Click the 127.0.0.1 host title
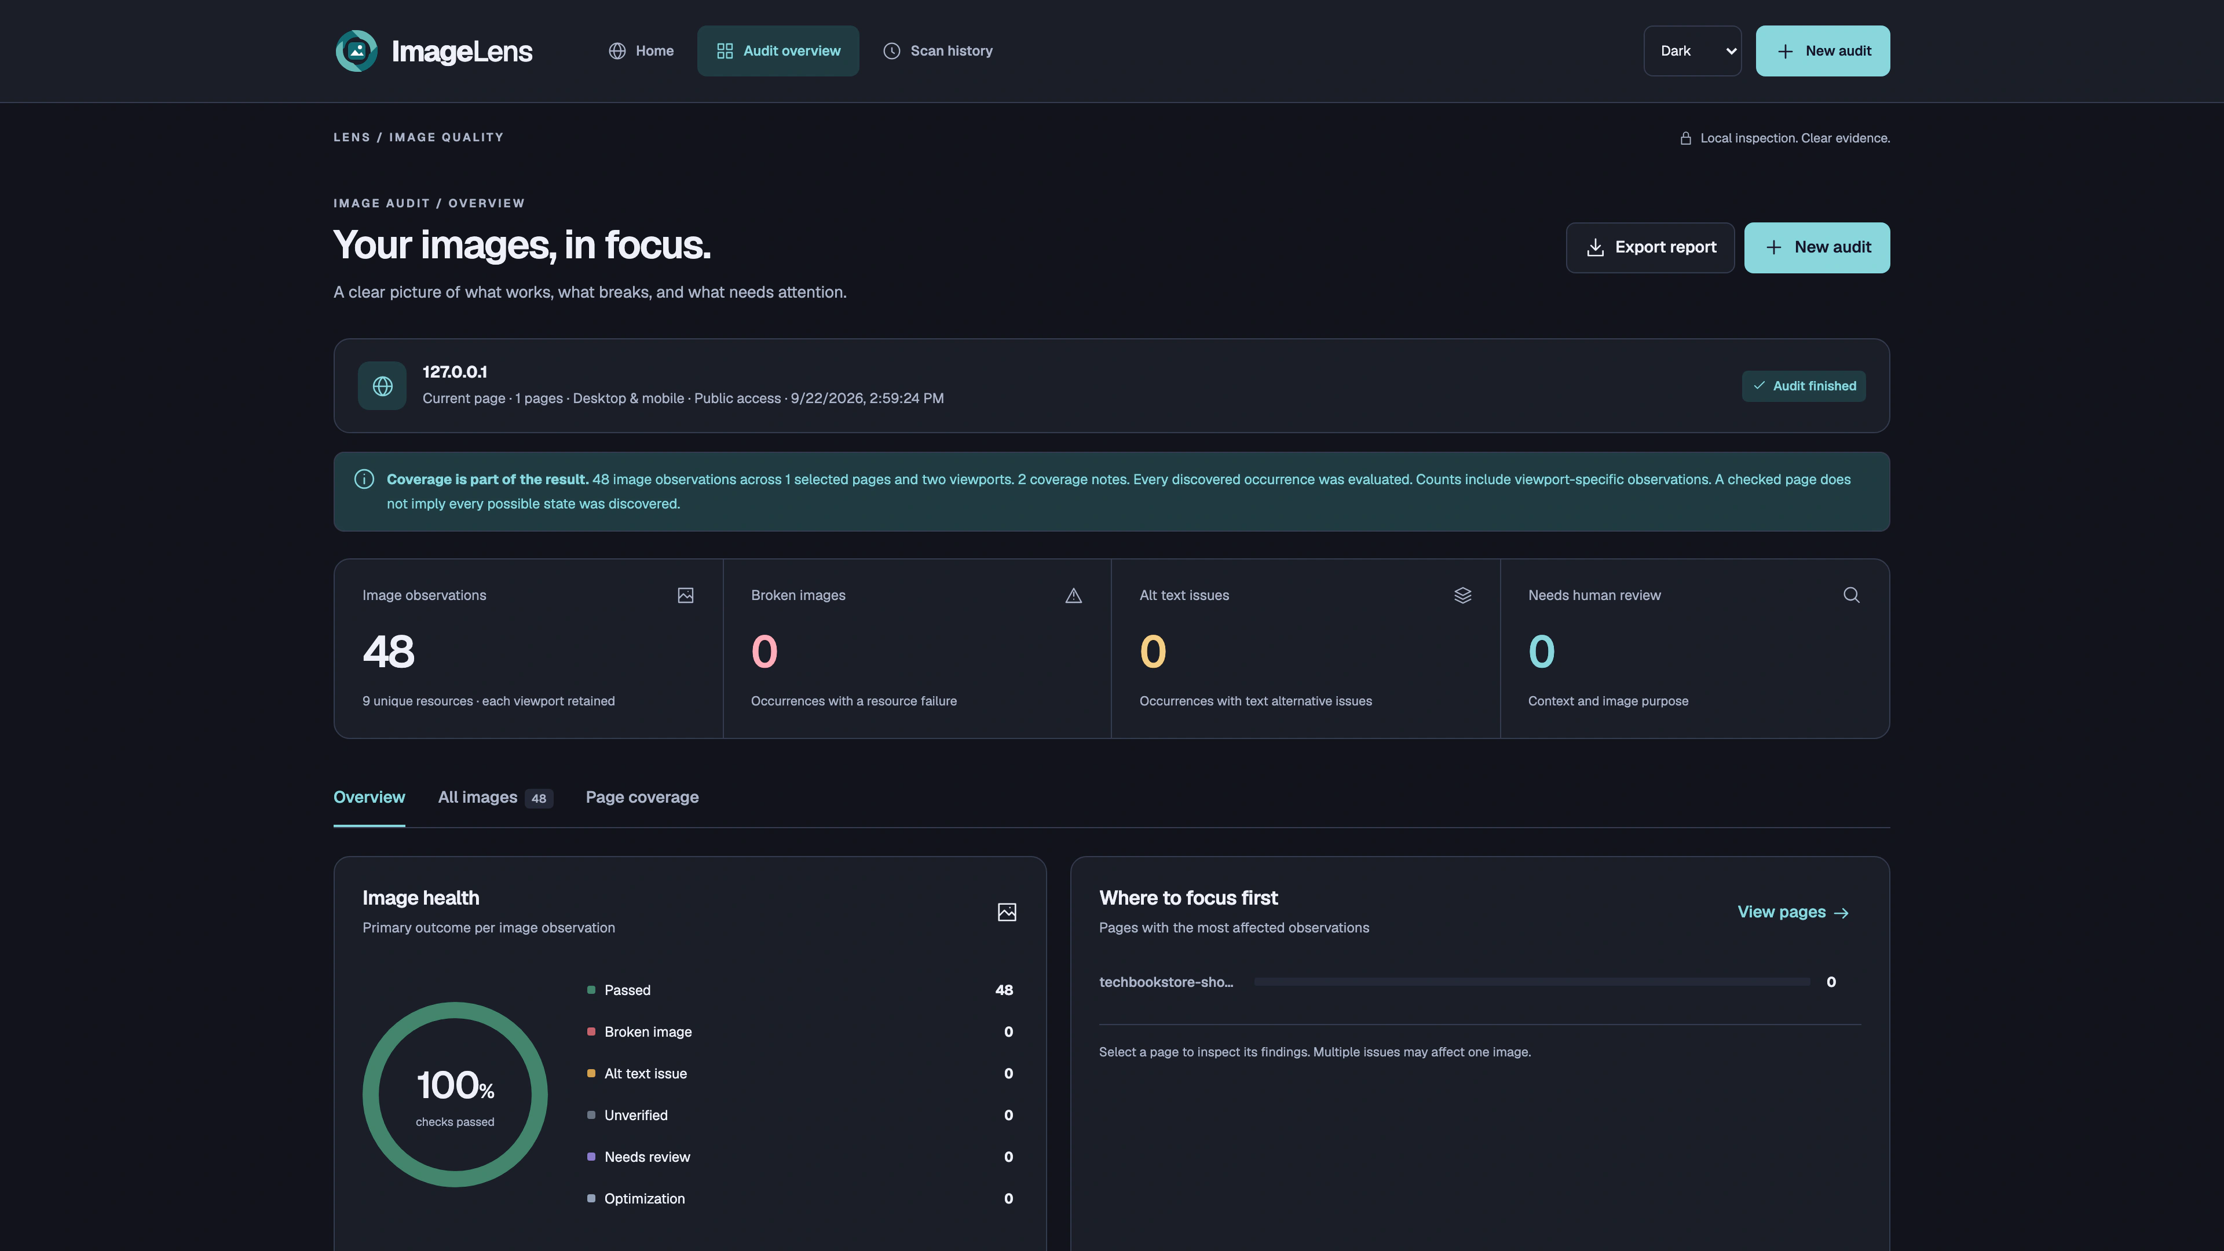 point(455,372)
